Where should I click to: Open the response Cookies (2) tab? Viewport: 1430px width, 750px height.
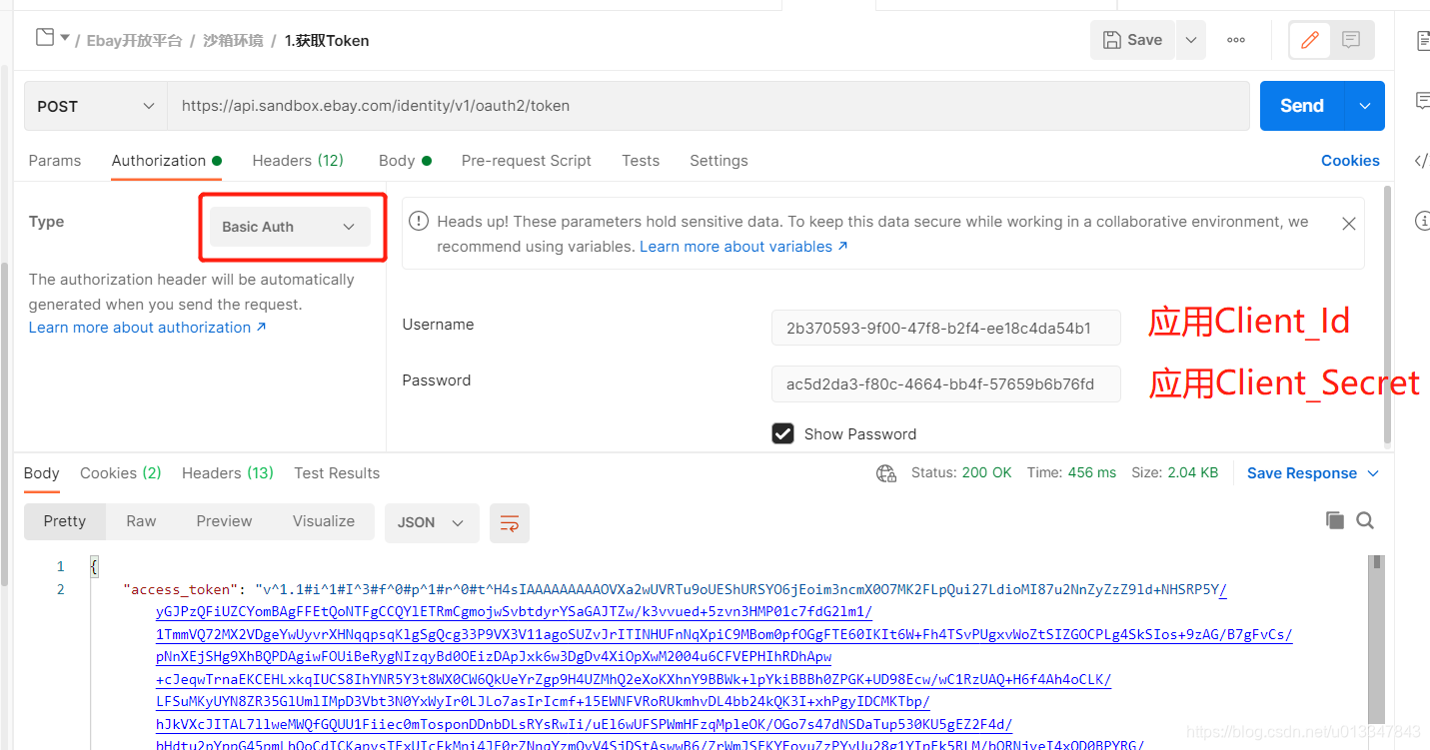[121, 473]
